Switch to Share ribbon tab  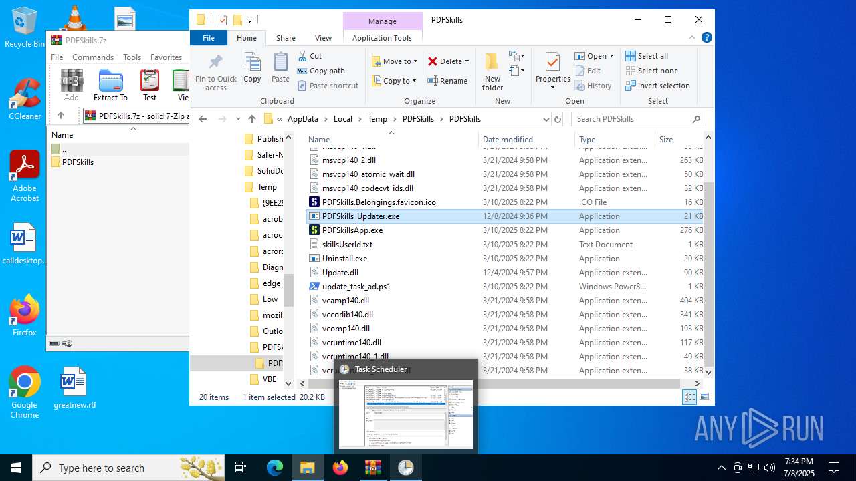point(286,38)
